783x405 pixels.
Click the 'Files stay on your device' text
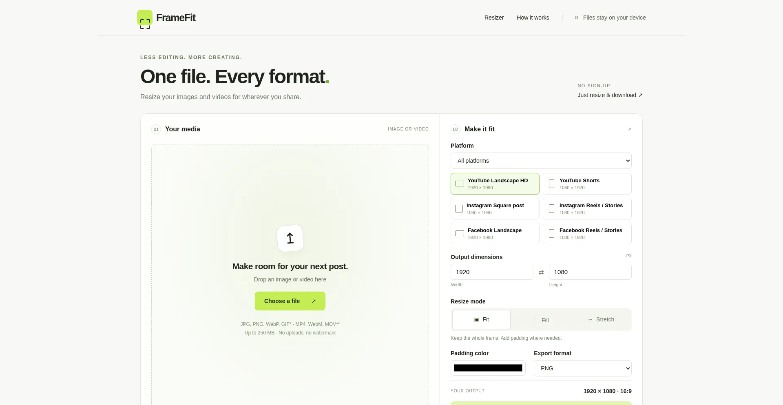point(614,18)
